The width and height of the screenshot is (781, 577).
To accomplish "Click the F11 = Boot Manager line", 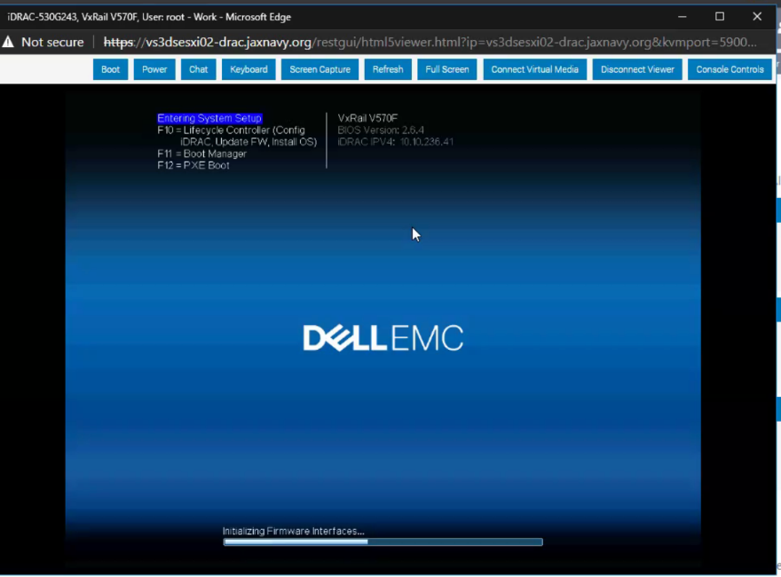I will tap(201, 154).
